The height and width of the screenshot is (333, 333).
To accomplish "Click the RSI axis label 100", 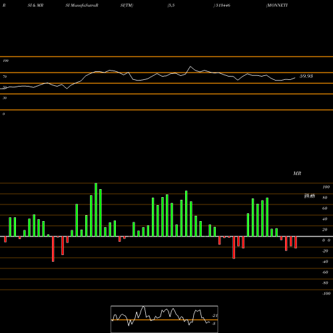I will [6, 61].
